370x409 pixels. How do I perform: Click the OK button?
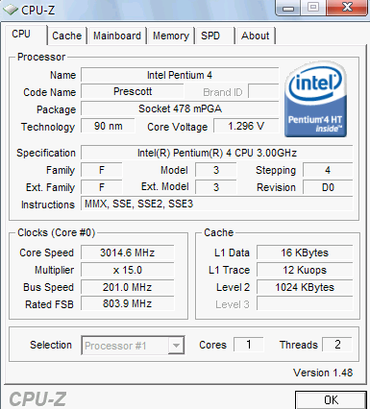pyautogui.click(x=331, y=400)
